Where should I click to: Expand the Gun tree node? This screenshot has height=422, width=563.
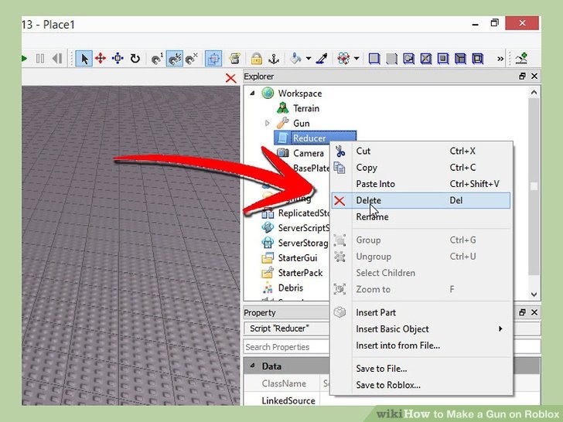267,123
